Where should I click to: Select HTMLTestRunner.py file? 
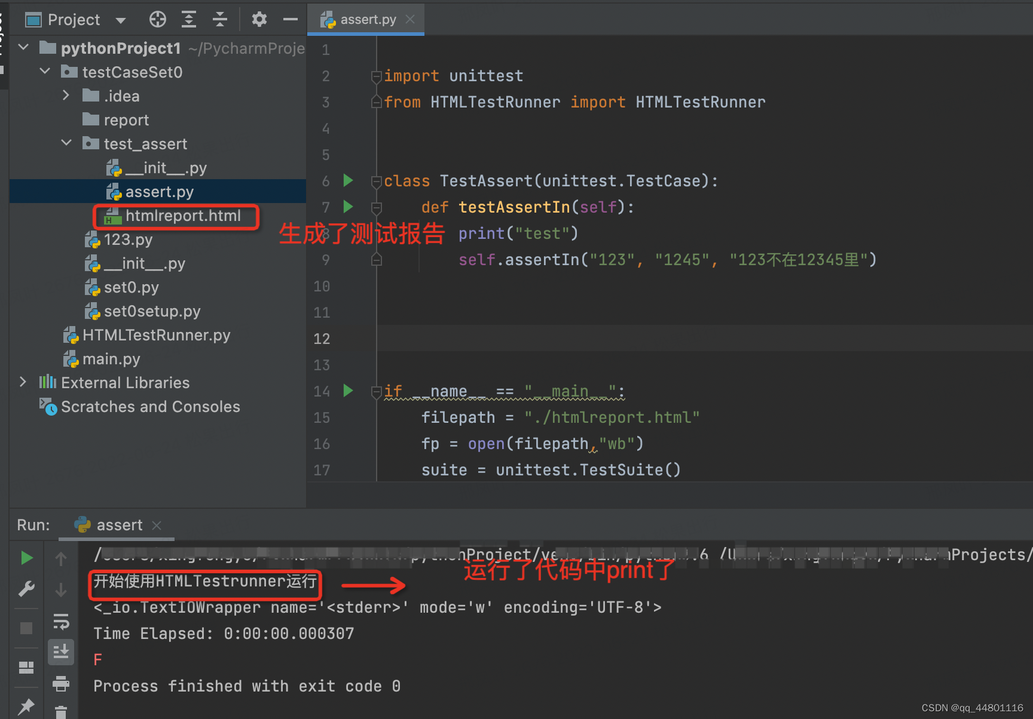[147, 335]
